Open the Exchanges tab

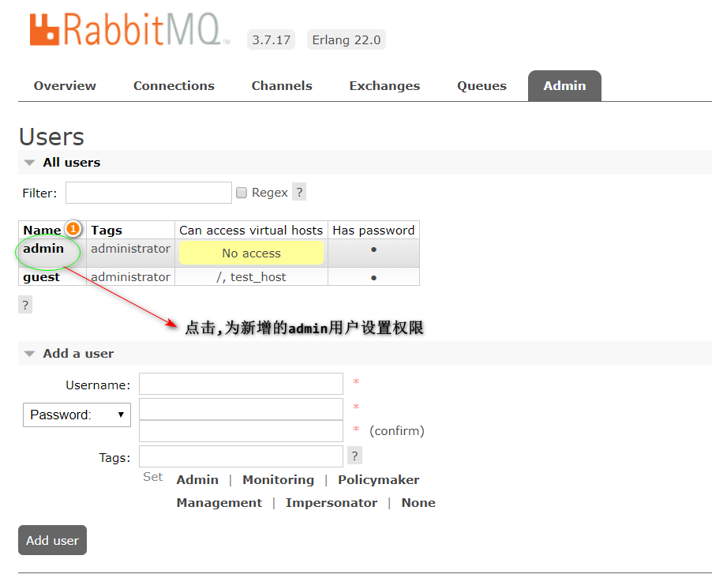tap(384, 86)
